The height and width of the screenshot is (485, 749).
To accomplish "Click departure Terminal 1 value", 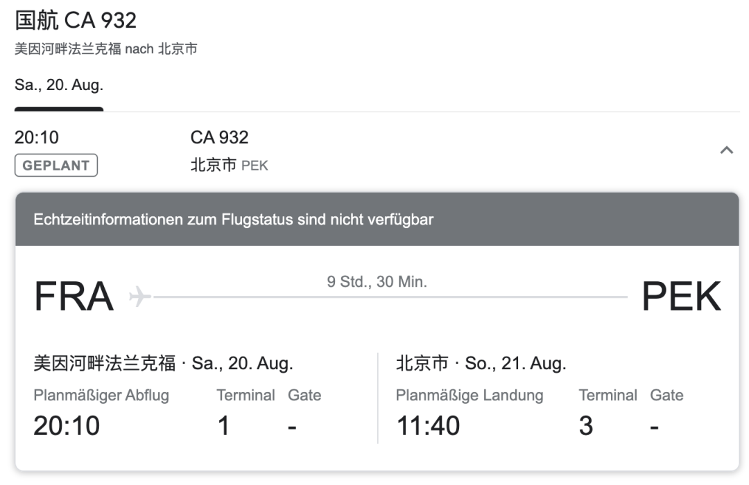I will pos(223,425).
